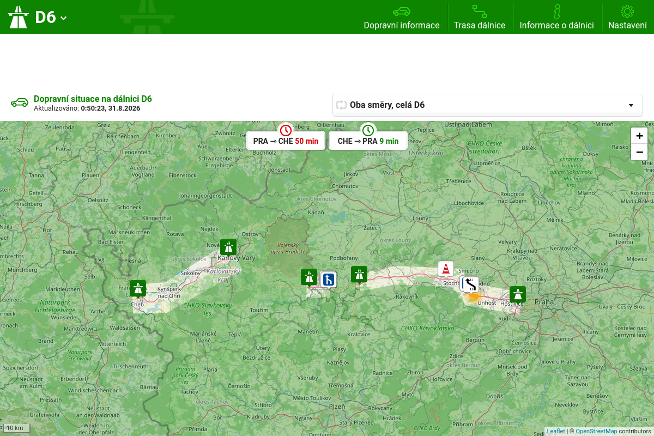This screenshot has width=654, height=436.
Task: Click the traffic cone roadworks marker
Action: 446,269
